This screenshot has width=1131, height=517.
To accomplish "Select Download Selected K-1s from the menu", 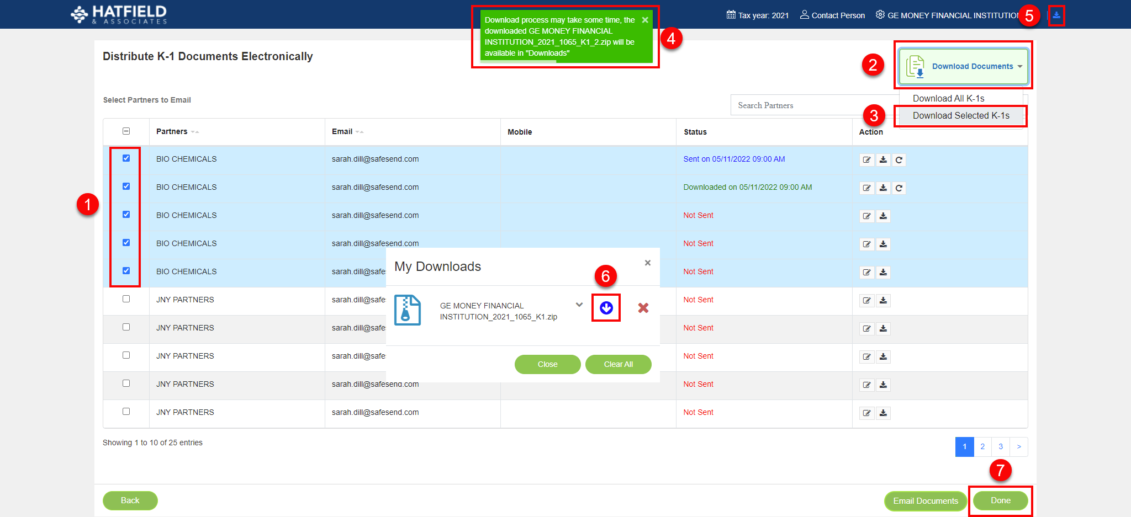I will (960, 116).
